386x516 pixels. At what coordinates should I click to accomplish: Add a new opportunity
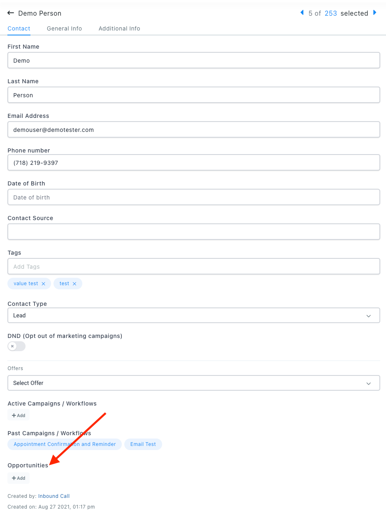pyautogui.click(x=19, y=478)
